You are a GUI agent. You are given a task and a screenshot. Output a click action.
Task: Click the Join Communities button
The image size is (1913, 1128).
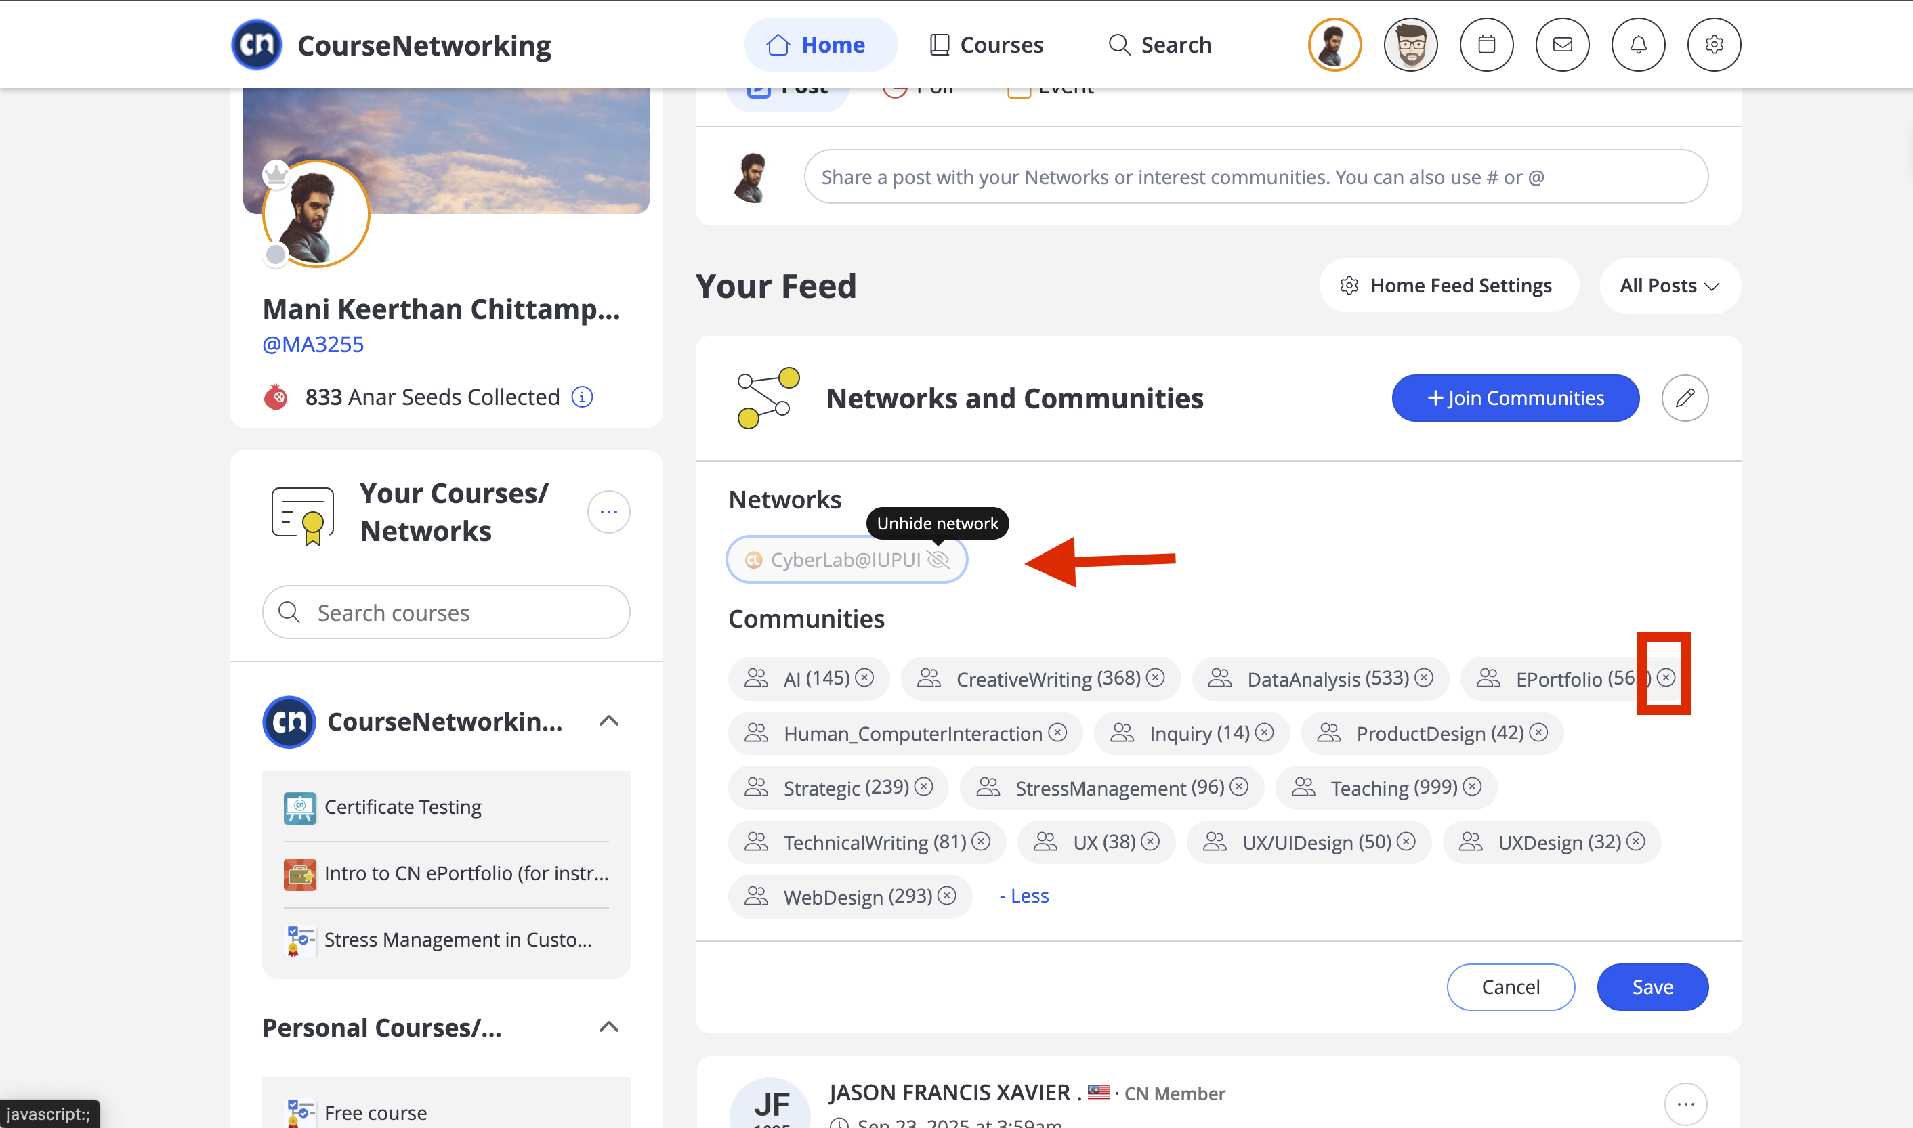tap(1515, 397)
